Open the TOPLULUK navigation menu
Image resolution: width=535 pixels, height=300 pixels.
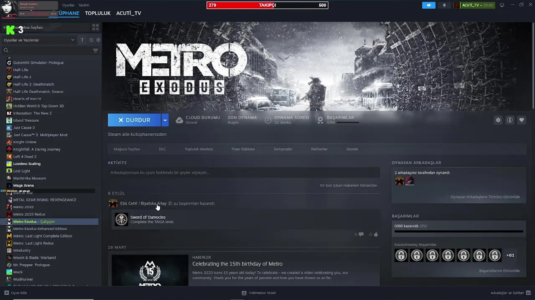[x=97, y=13]
